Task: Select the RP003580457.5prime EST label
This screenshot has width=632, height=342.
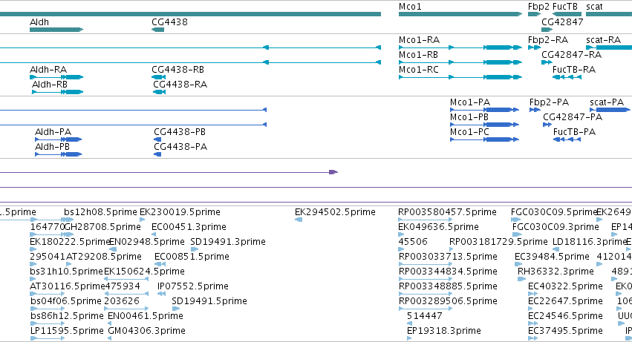Action: coord(447,212)
